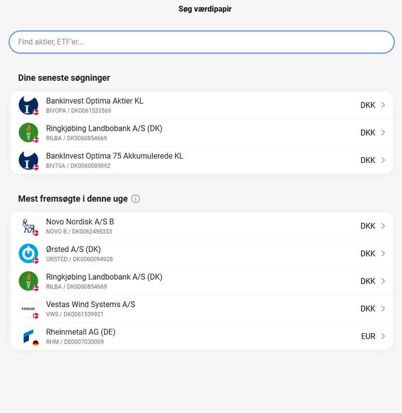Click the Ringkjøbing Landbobank logo in recent searches

click(28, 132)
